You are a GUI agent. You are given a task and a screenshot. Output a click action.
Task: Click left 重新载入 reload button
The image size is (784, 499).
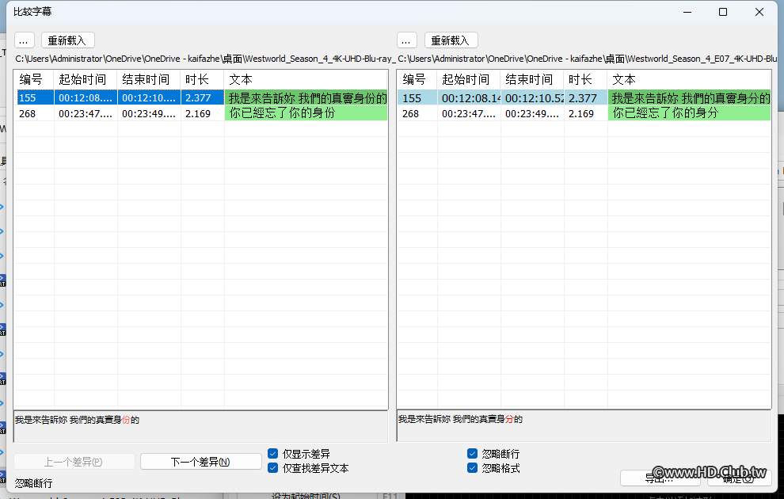pyautogui.click(x=67, y=40)
